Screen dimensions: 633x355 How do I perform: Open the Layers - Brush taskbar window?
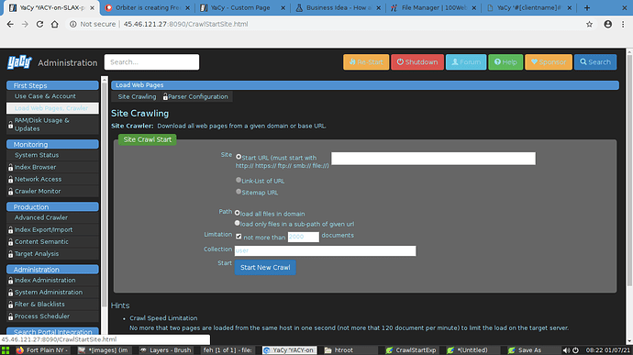165,350
